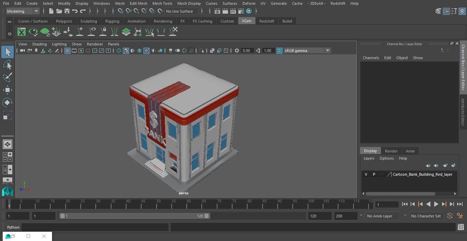Choose the Move tool in toolbox

coord(7,90)
